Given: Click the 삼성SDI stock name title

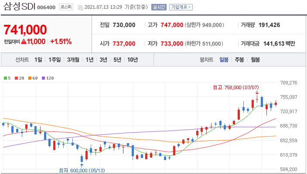Looking at the screenshot, I should (19, 7).
